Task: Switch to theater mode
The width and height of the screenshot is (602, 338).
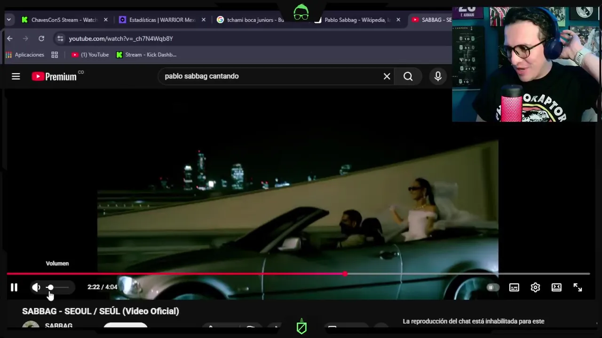Action: point(556,287)
